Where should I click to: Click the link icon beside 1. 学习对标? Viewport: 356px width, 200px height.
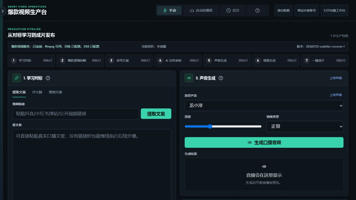[17, 78]
